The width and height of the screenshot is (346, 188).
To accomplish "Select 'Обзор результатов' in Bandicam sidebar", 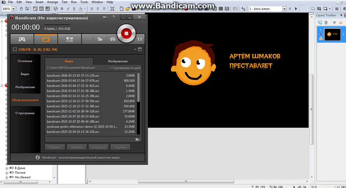I will click(x=25, y=100).
